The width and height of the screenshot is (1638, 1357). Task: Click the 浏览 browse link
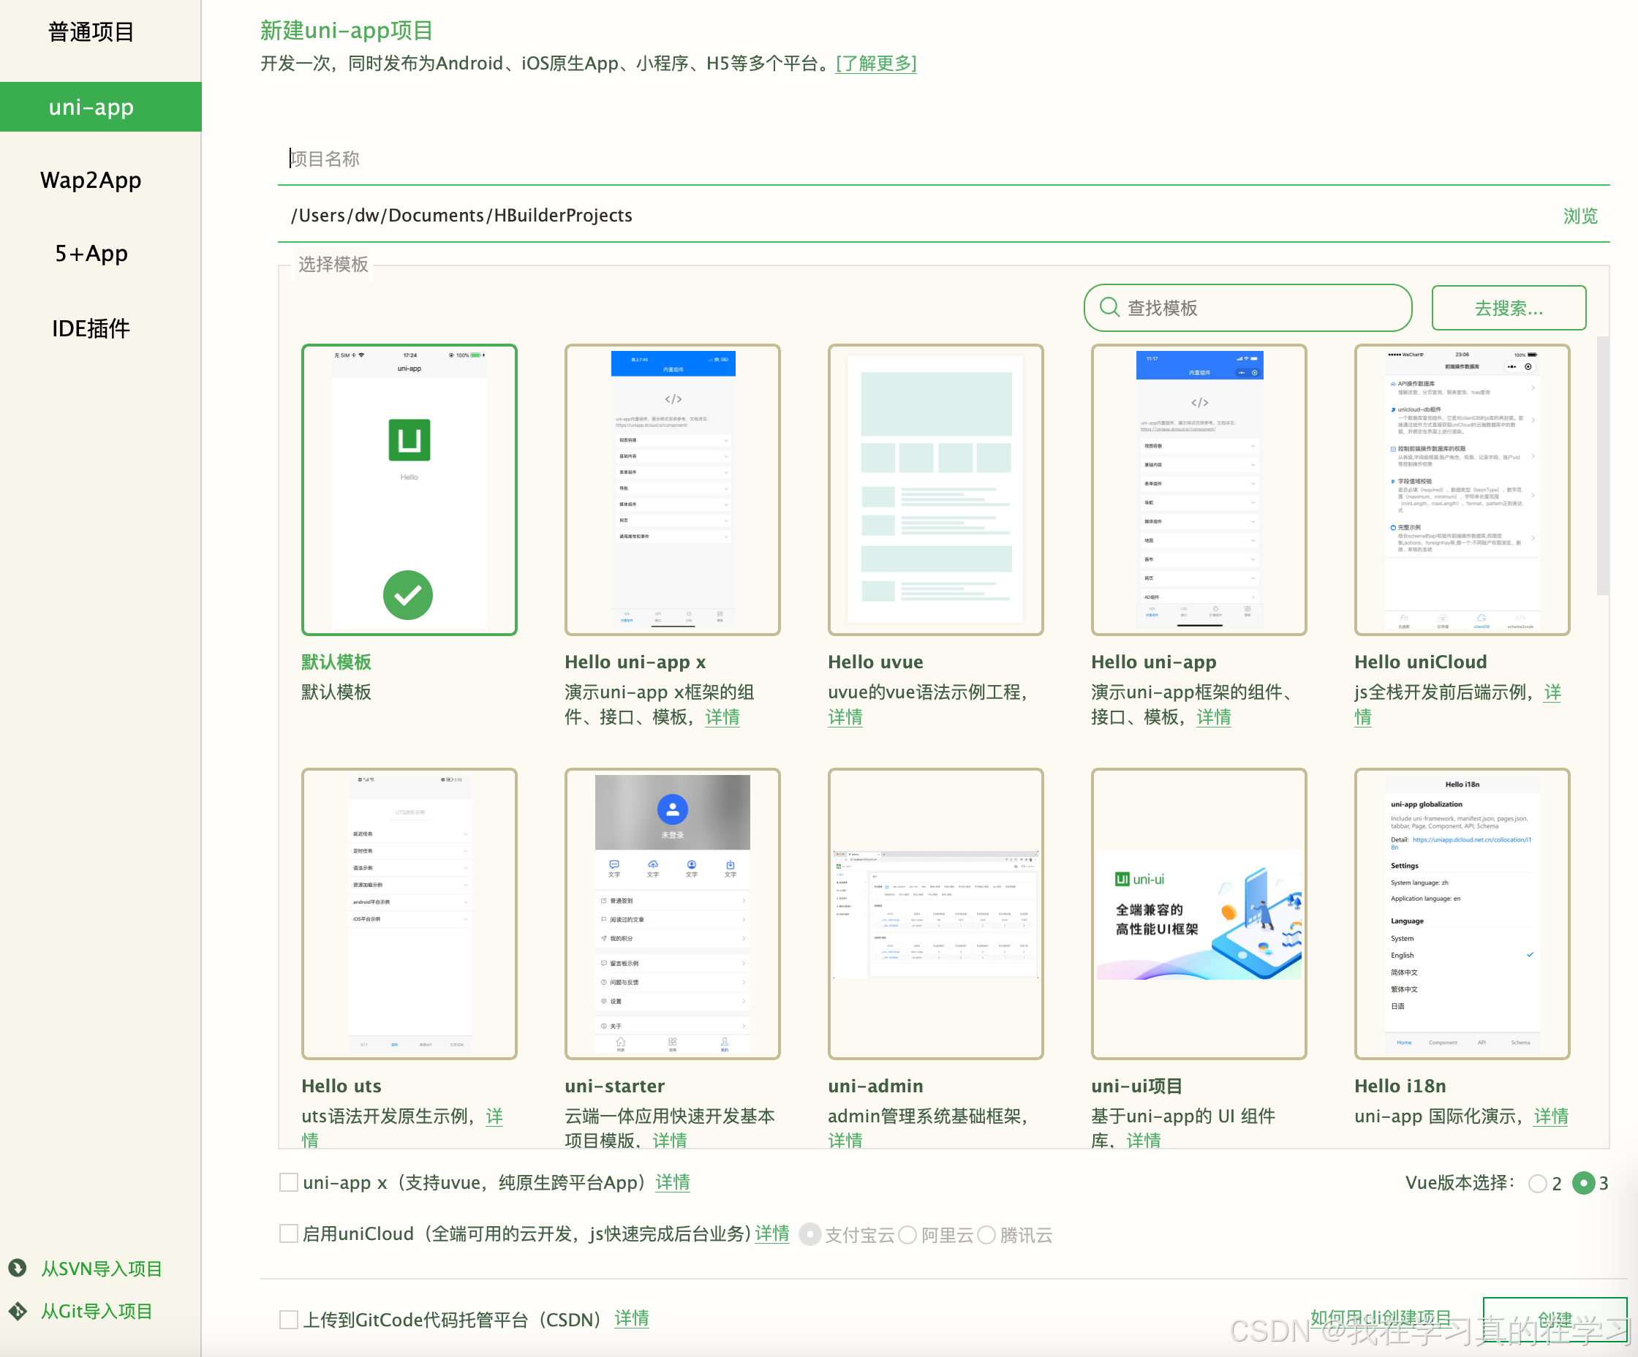(1579, 216)
